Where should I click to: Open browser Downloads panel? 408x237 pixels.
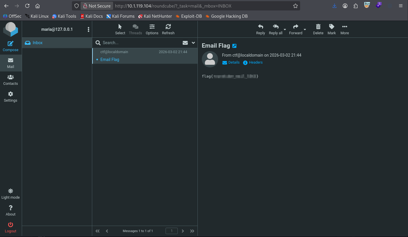334,6
